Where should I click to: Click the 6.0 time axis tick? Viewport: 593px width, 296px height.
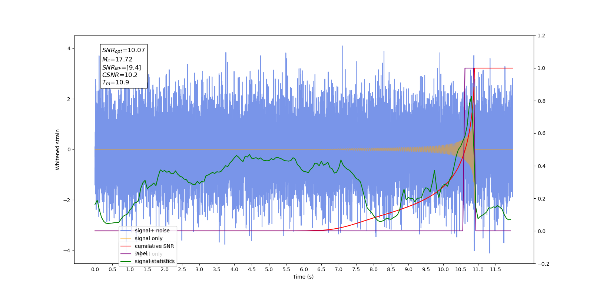pos(304,269)
